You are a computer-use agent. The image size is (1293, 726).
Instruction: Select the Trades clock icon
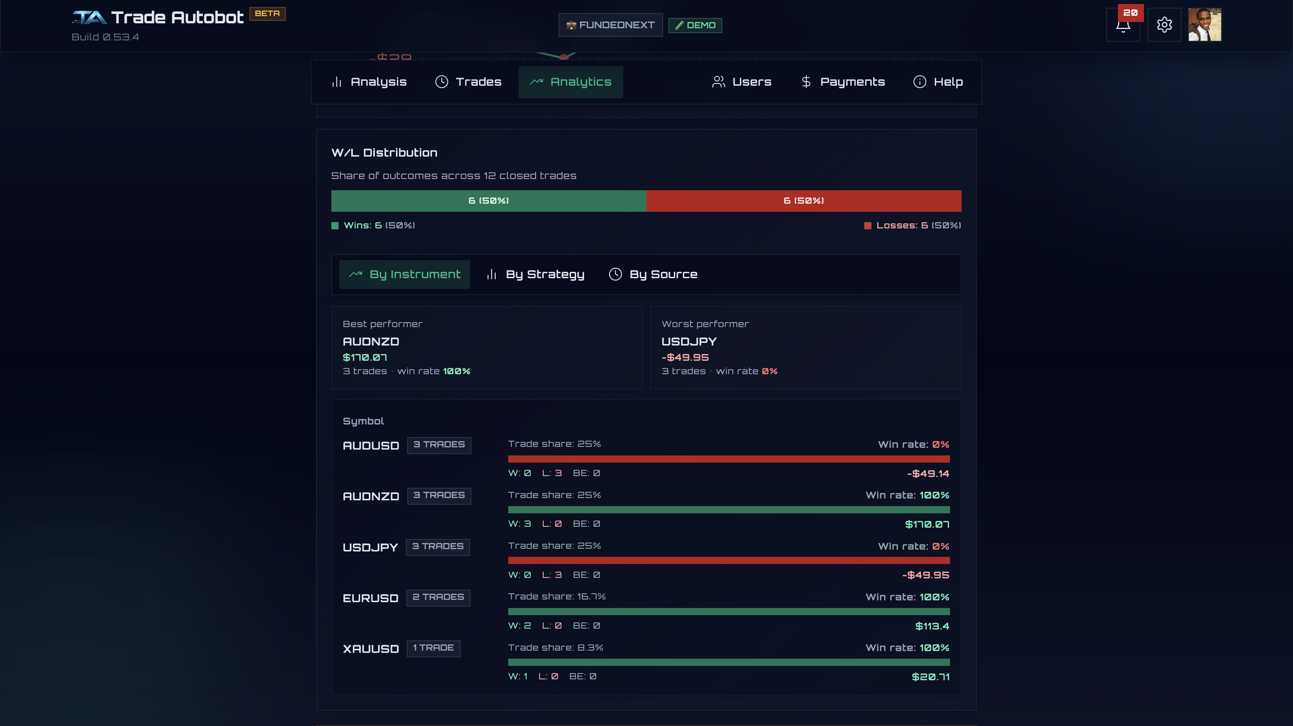point(442,81)
